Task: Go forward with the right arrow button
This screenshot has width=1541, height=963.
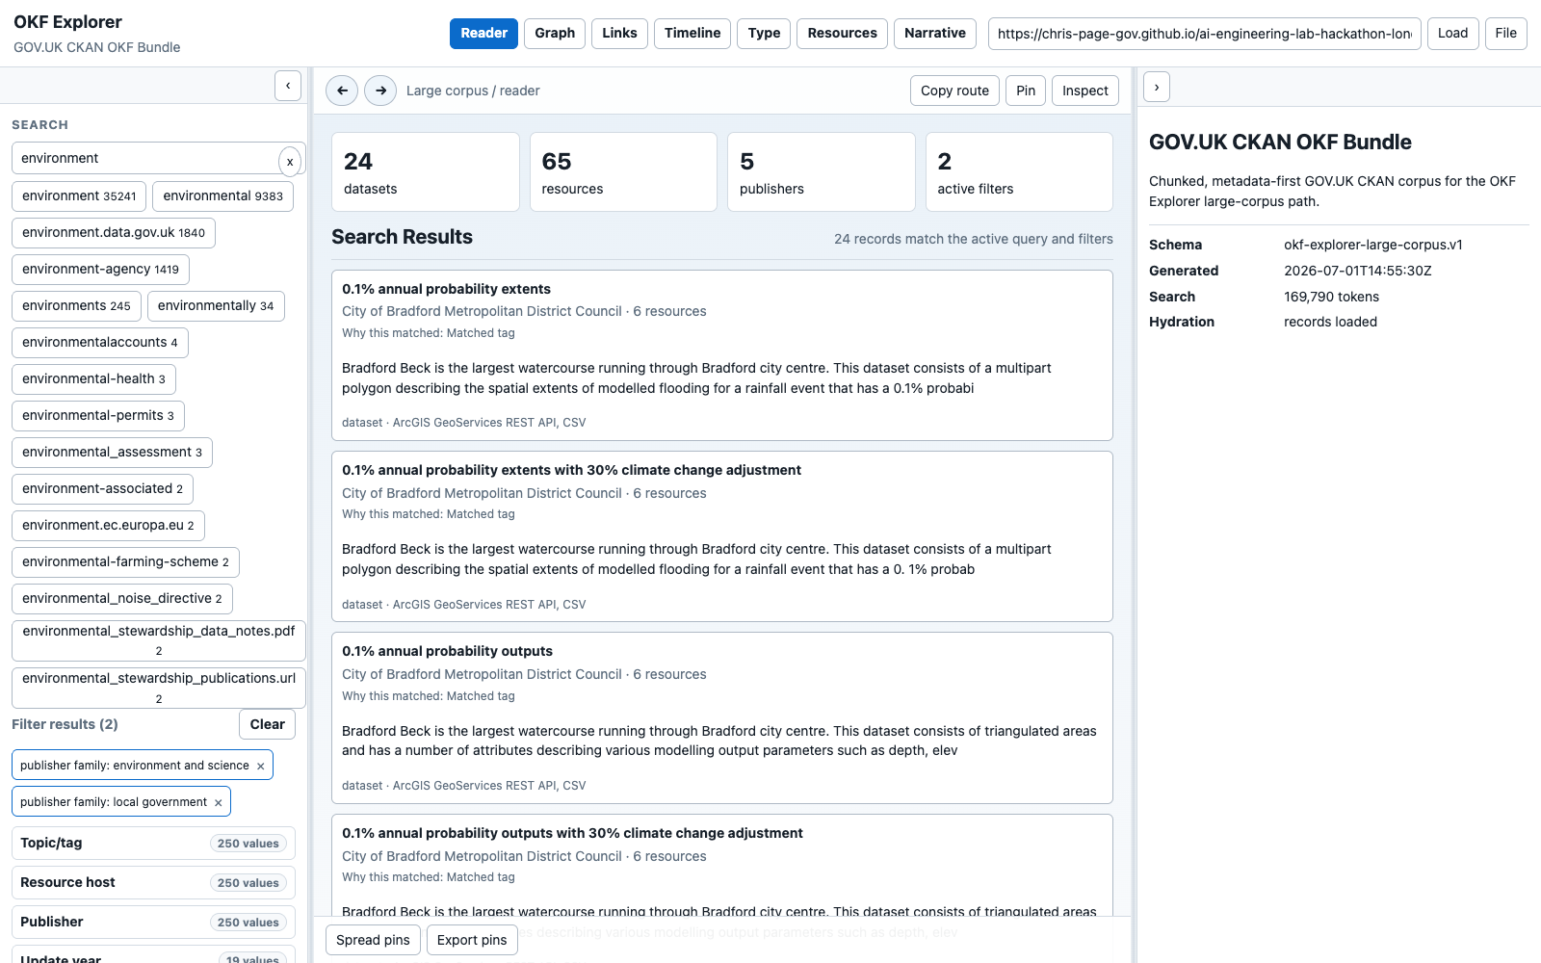Action: click(x=380, y=91)
